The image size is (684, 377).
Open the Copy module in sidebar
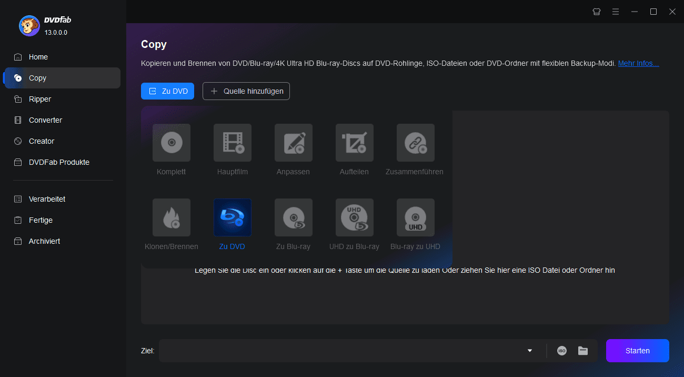pos(62,78)
